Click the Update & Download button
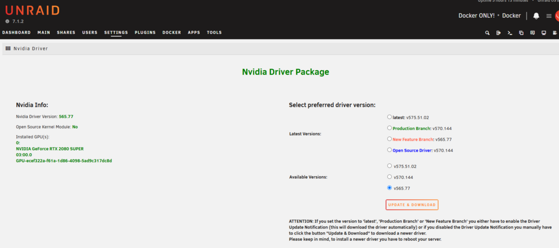The height and width of the screenshot is (248, 559). (x=412, y=205)
